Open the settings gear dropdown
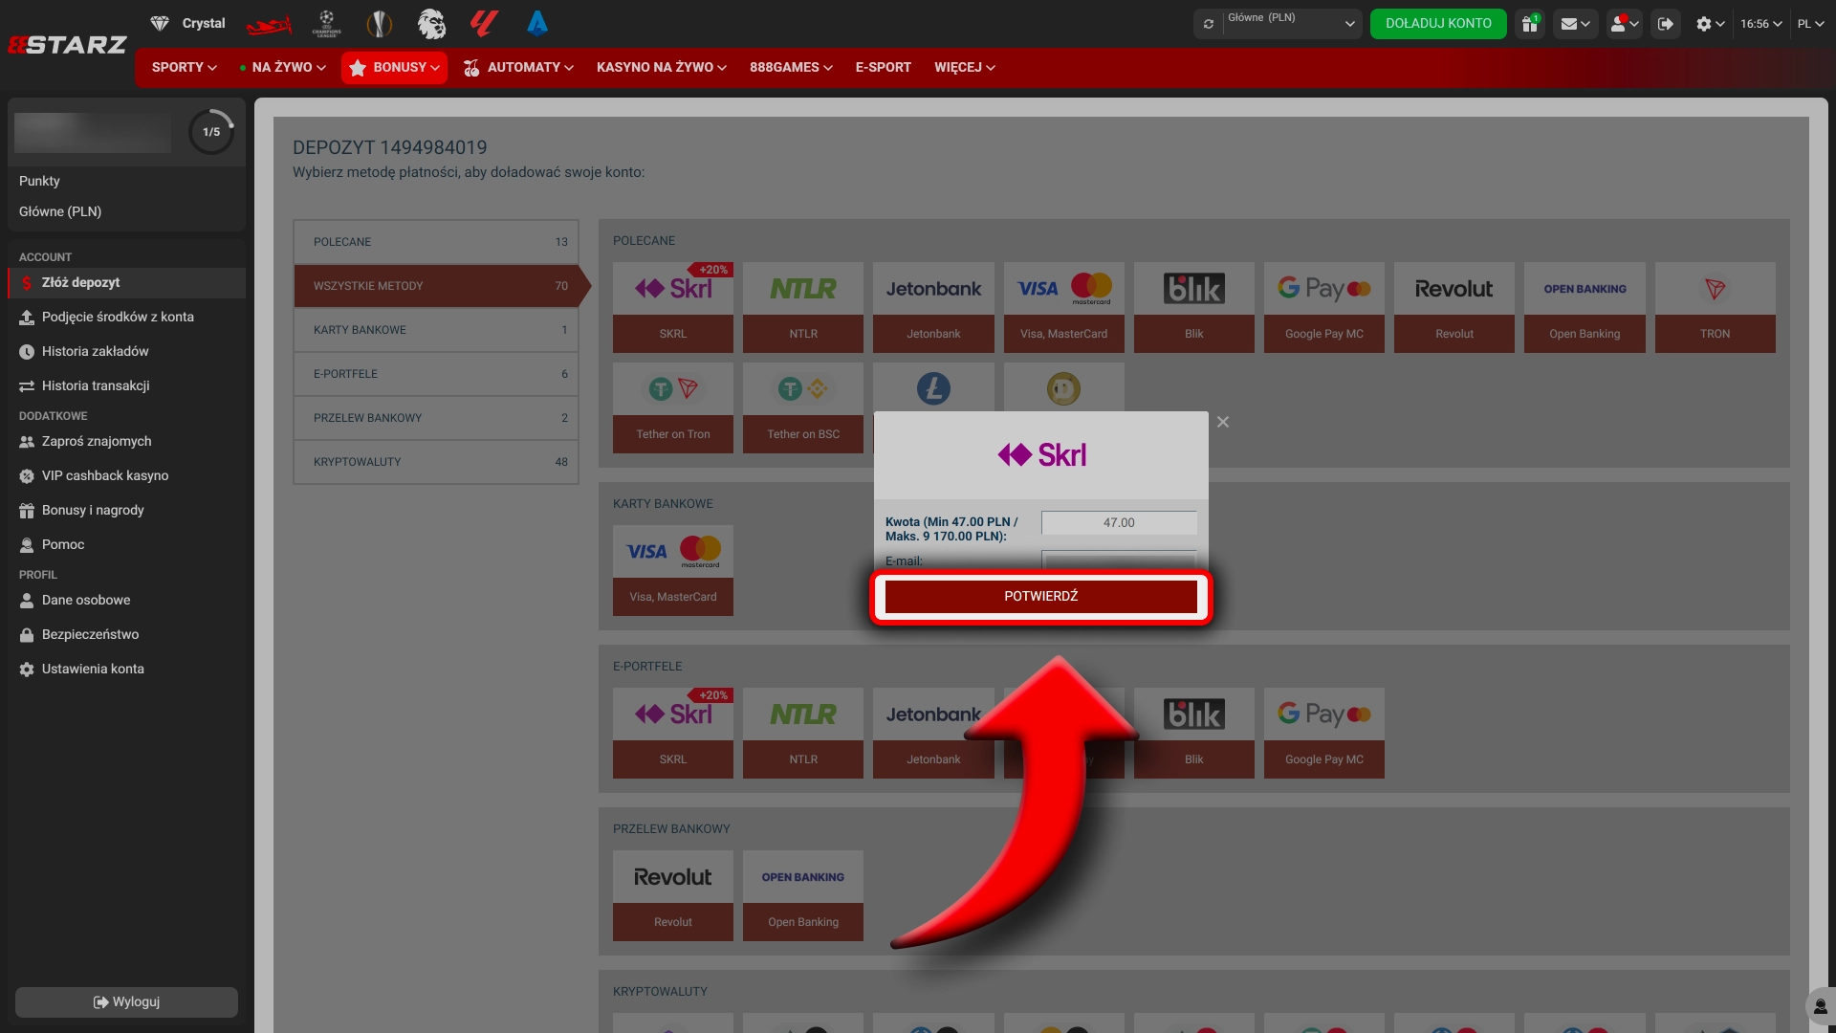The width and height of the screenshot is (1836, 1033). coord(1710,24)
